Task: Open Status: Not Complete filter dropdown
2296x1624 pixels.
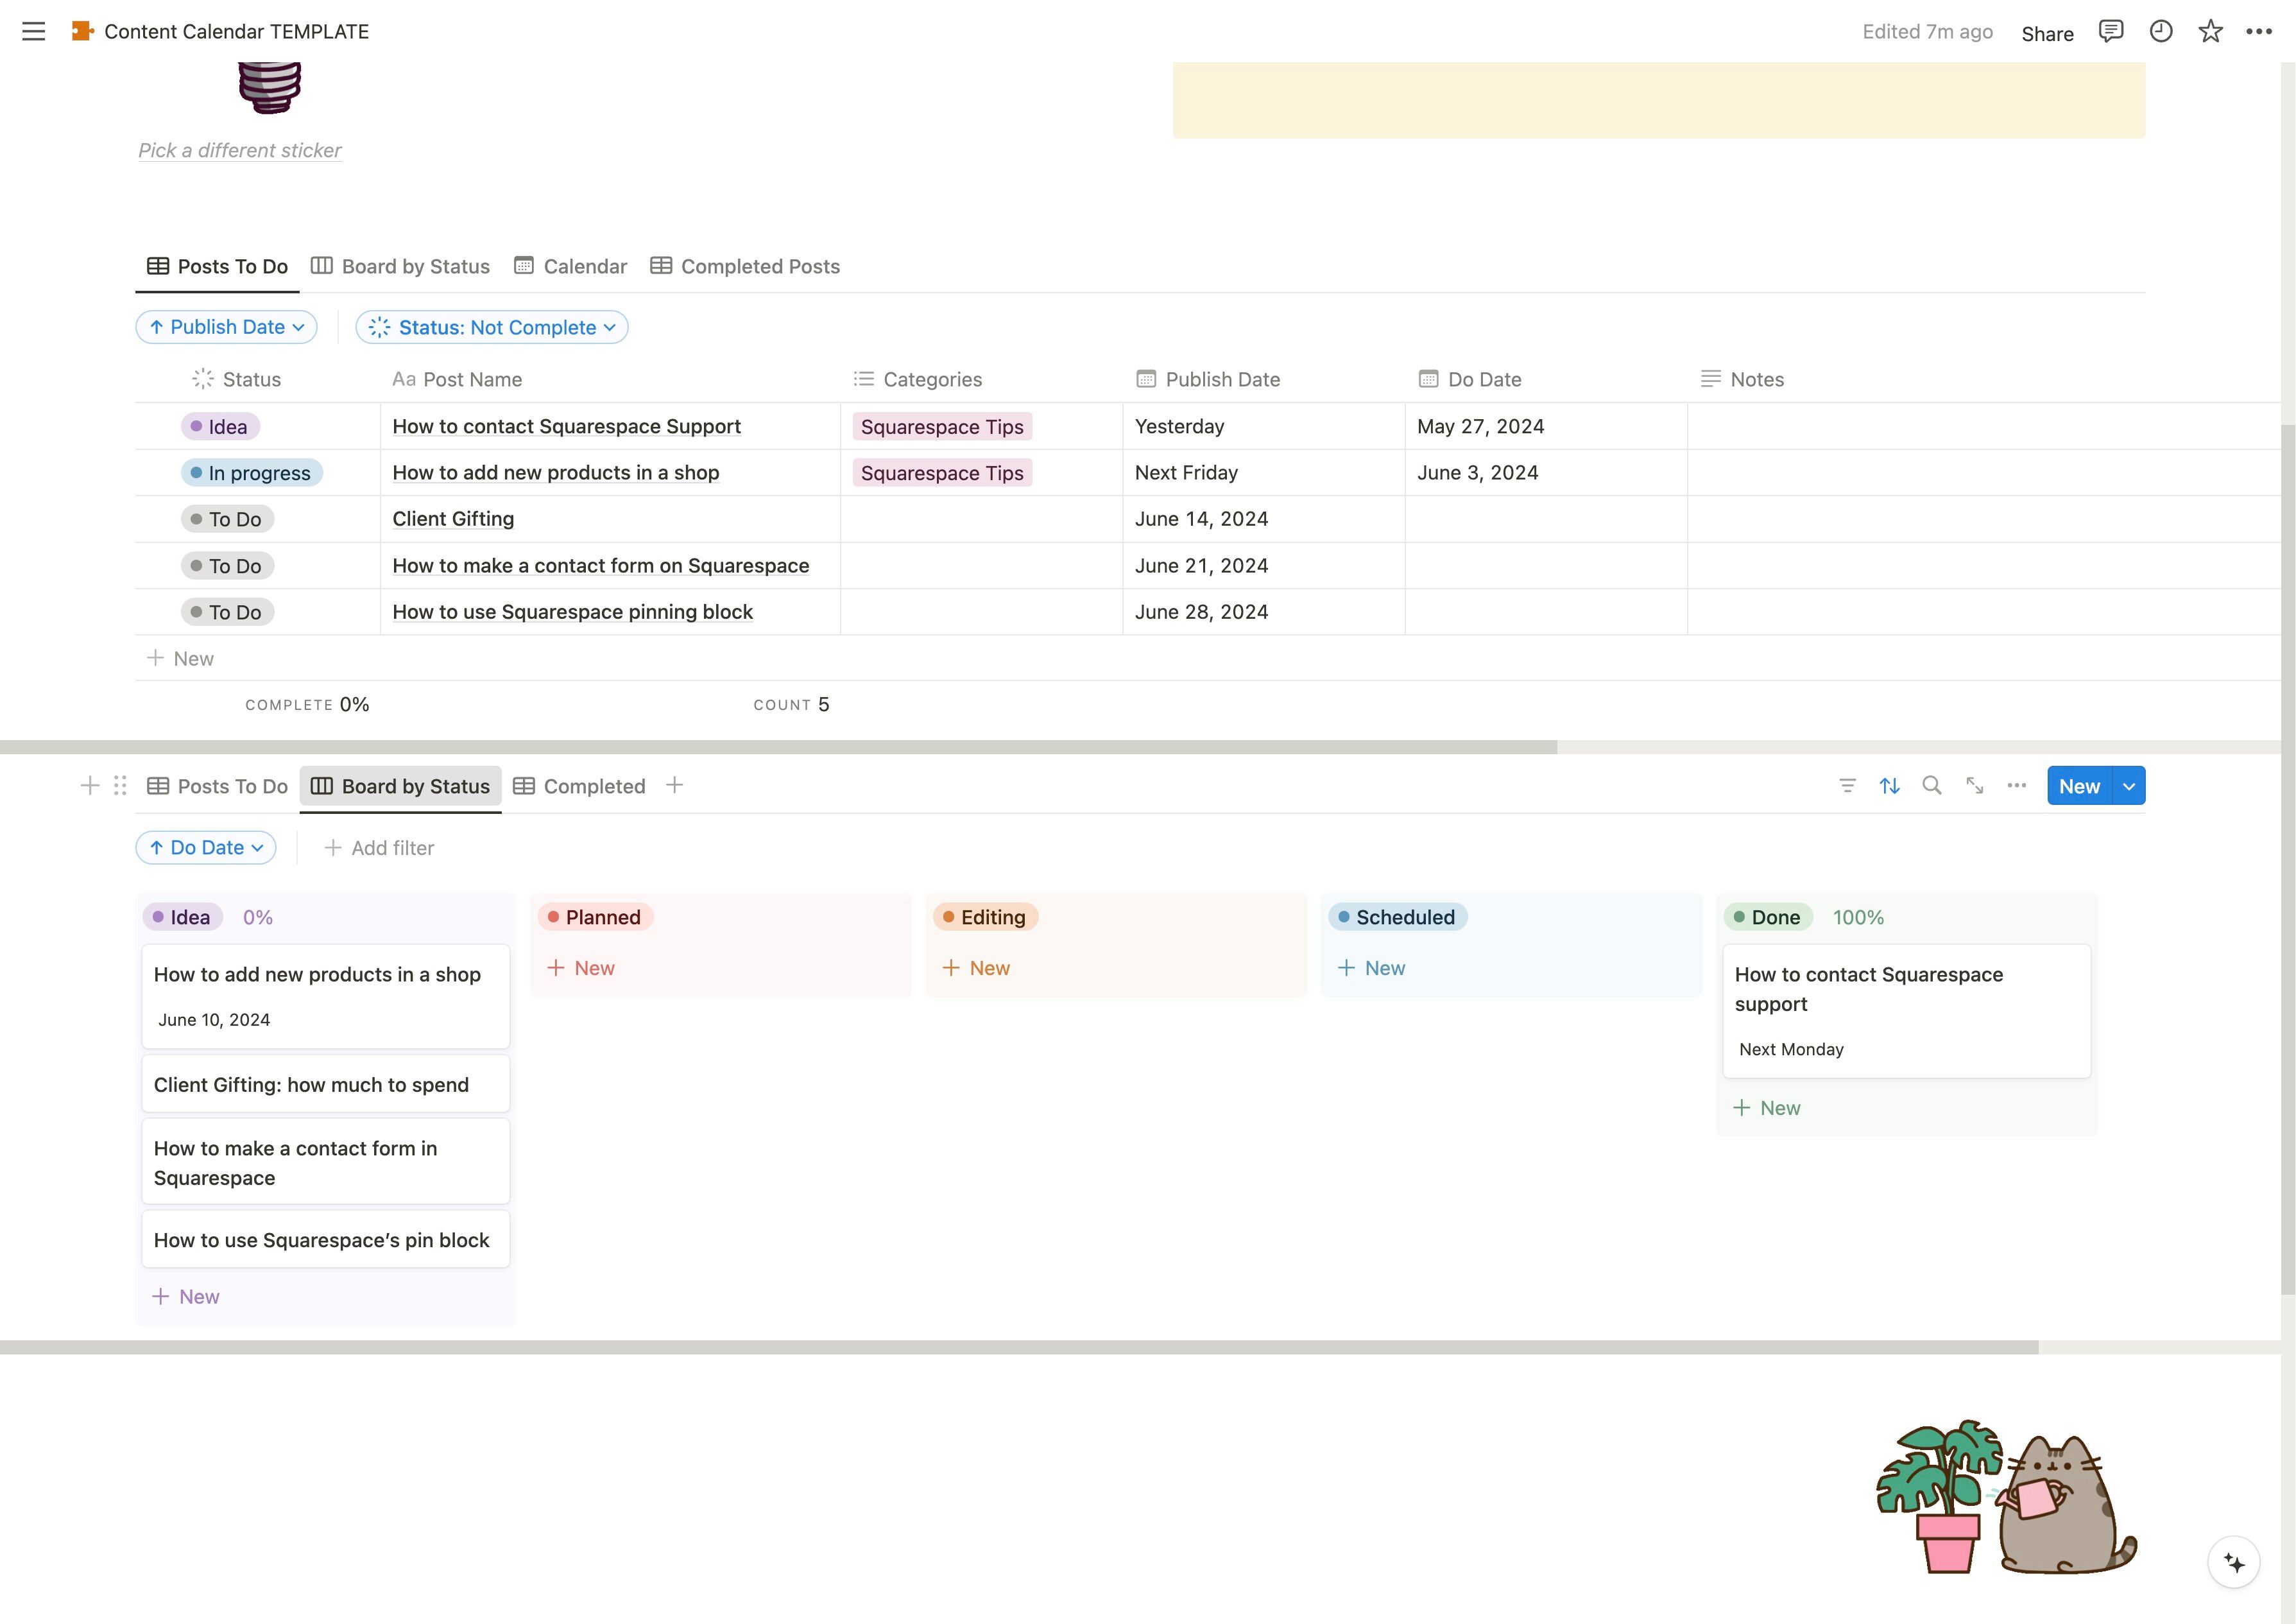Action: pyautogui.click(x=491, y=327)
